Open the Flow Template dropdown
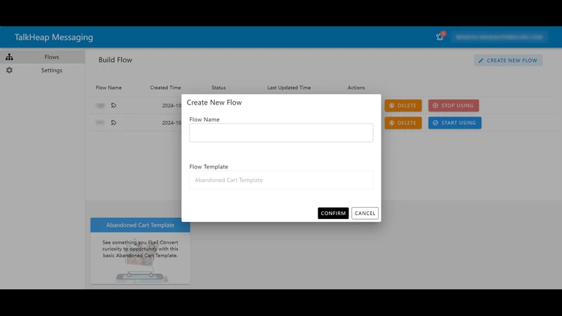Viewport: 562px width, 316px height. pos(281,180)
